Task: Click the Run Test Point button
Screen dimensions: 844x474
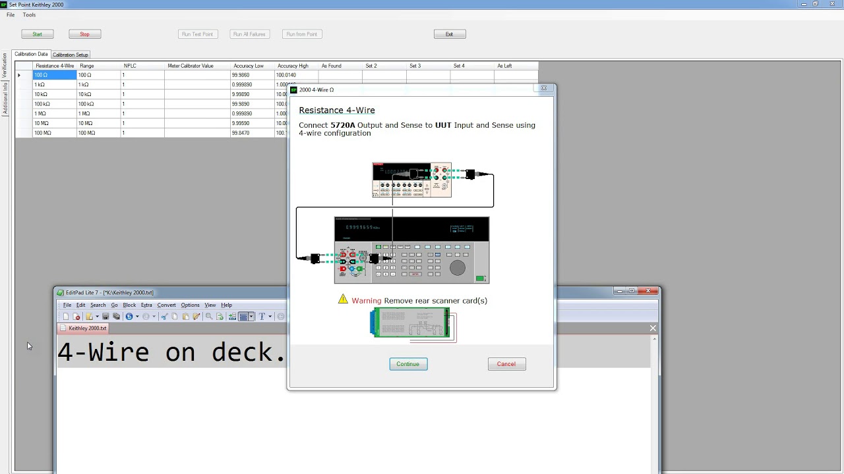Action: (198, 34)
